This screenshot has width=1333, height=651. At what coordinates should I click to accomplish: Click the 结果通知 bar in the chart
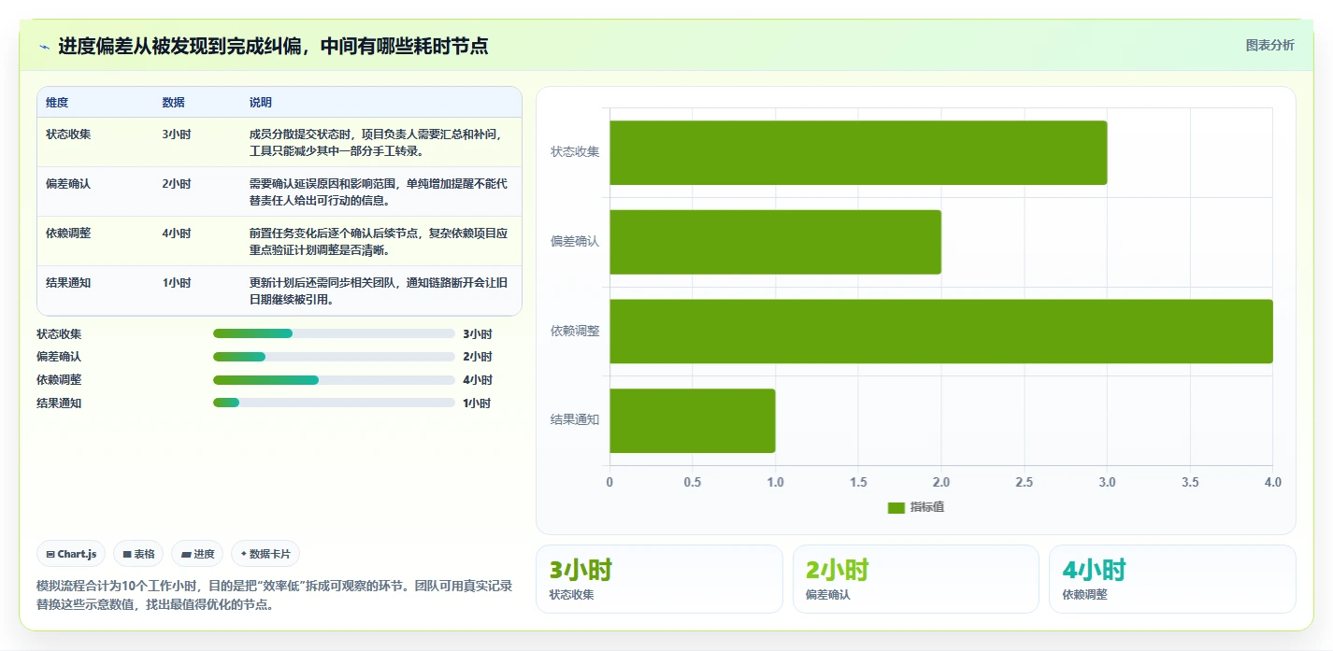pyautogui.click(x=693, y=420)
